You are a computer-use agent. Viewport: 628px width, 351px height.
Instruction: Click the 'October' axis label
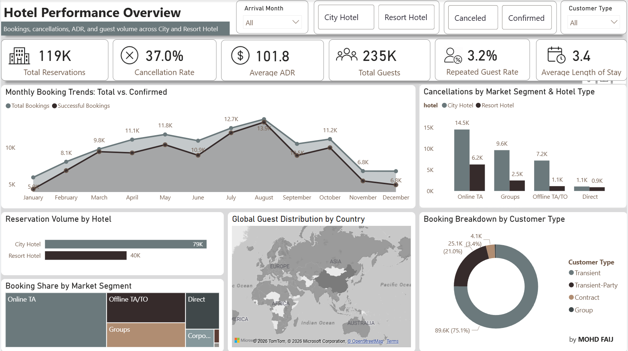click(x=330, y=198)
